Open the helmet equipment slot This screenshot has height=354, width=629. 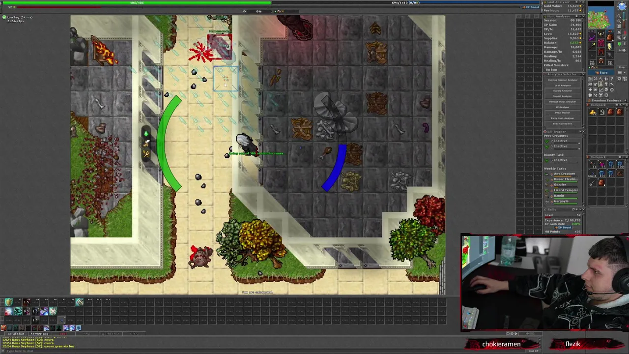click(601, 34)
